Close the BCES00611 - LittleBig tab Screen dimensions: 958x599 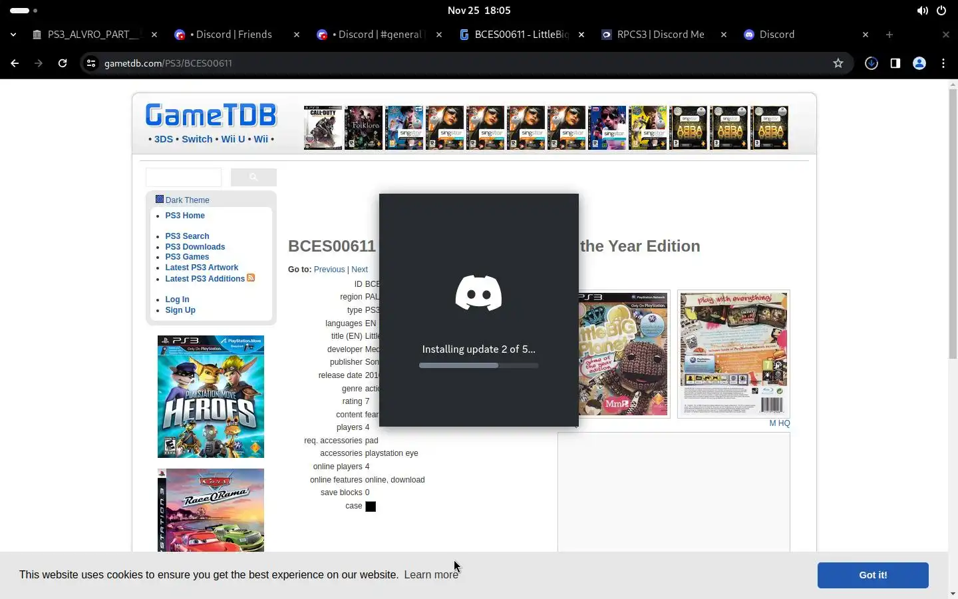pos(581,35)
